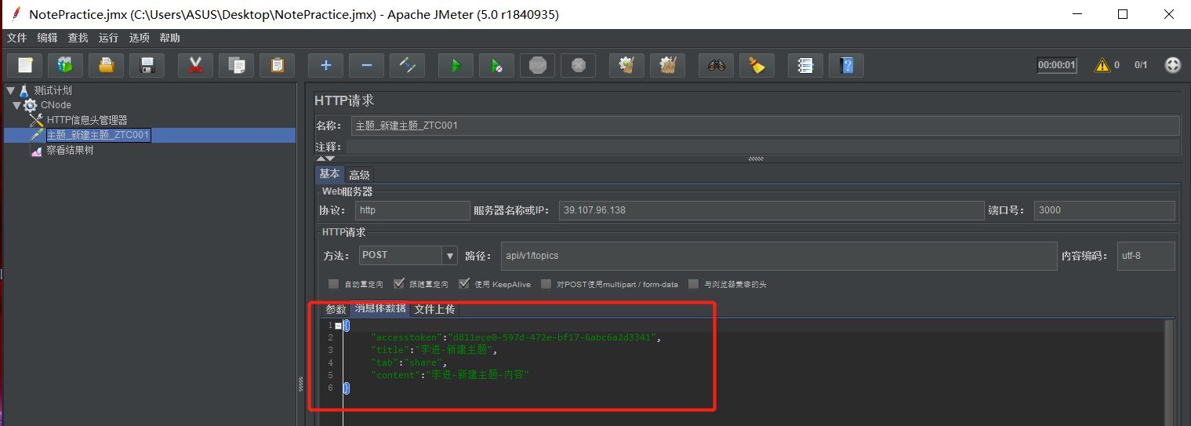Screen dimensions: 1191x426
Task: Click the 注释 comment field
Action: point(762,147)
